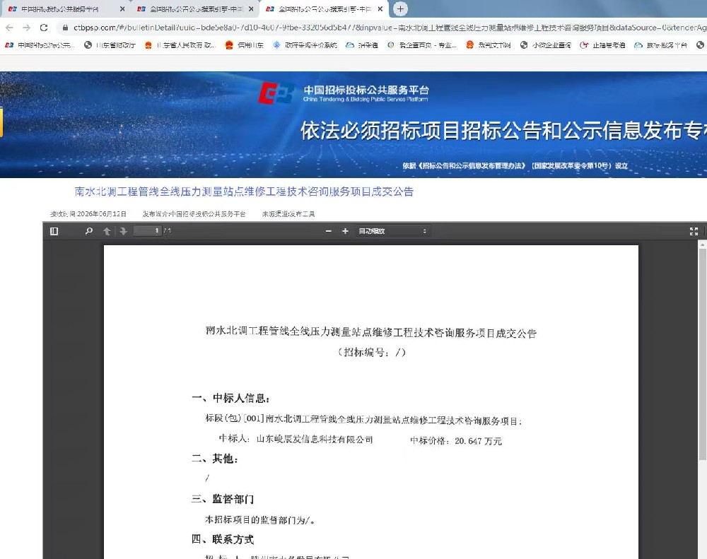
Task: Open the 山东省财政厅 bookmark
Action: coord(110,45)
